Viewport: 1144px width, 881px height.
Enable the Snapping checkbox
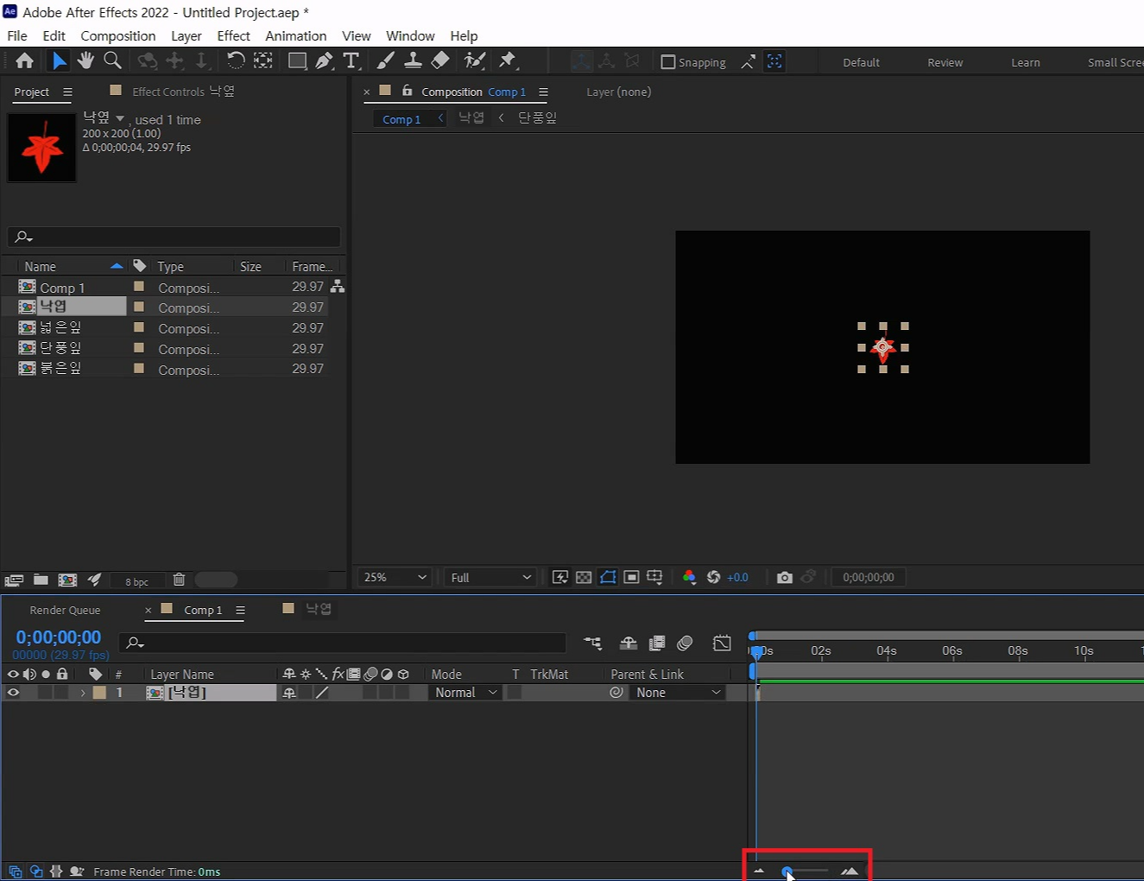(x=667, y=62)
